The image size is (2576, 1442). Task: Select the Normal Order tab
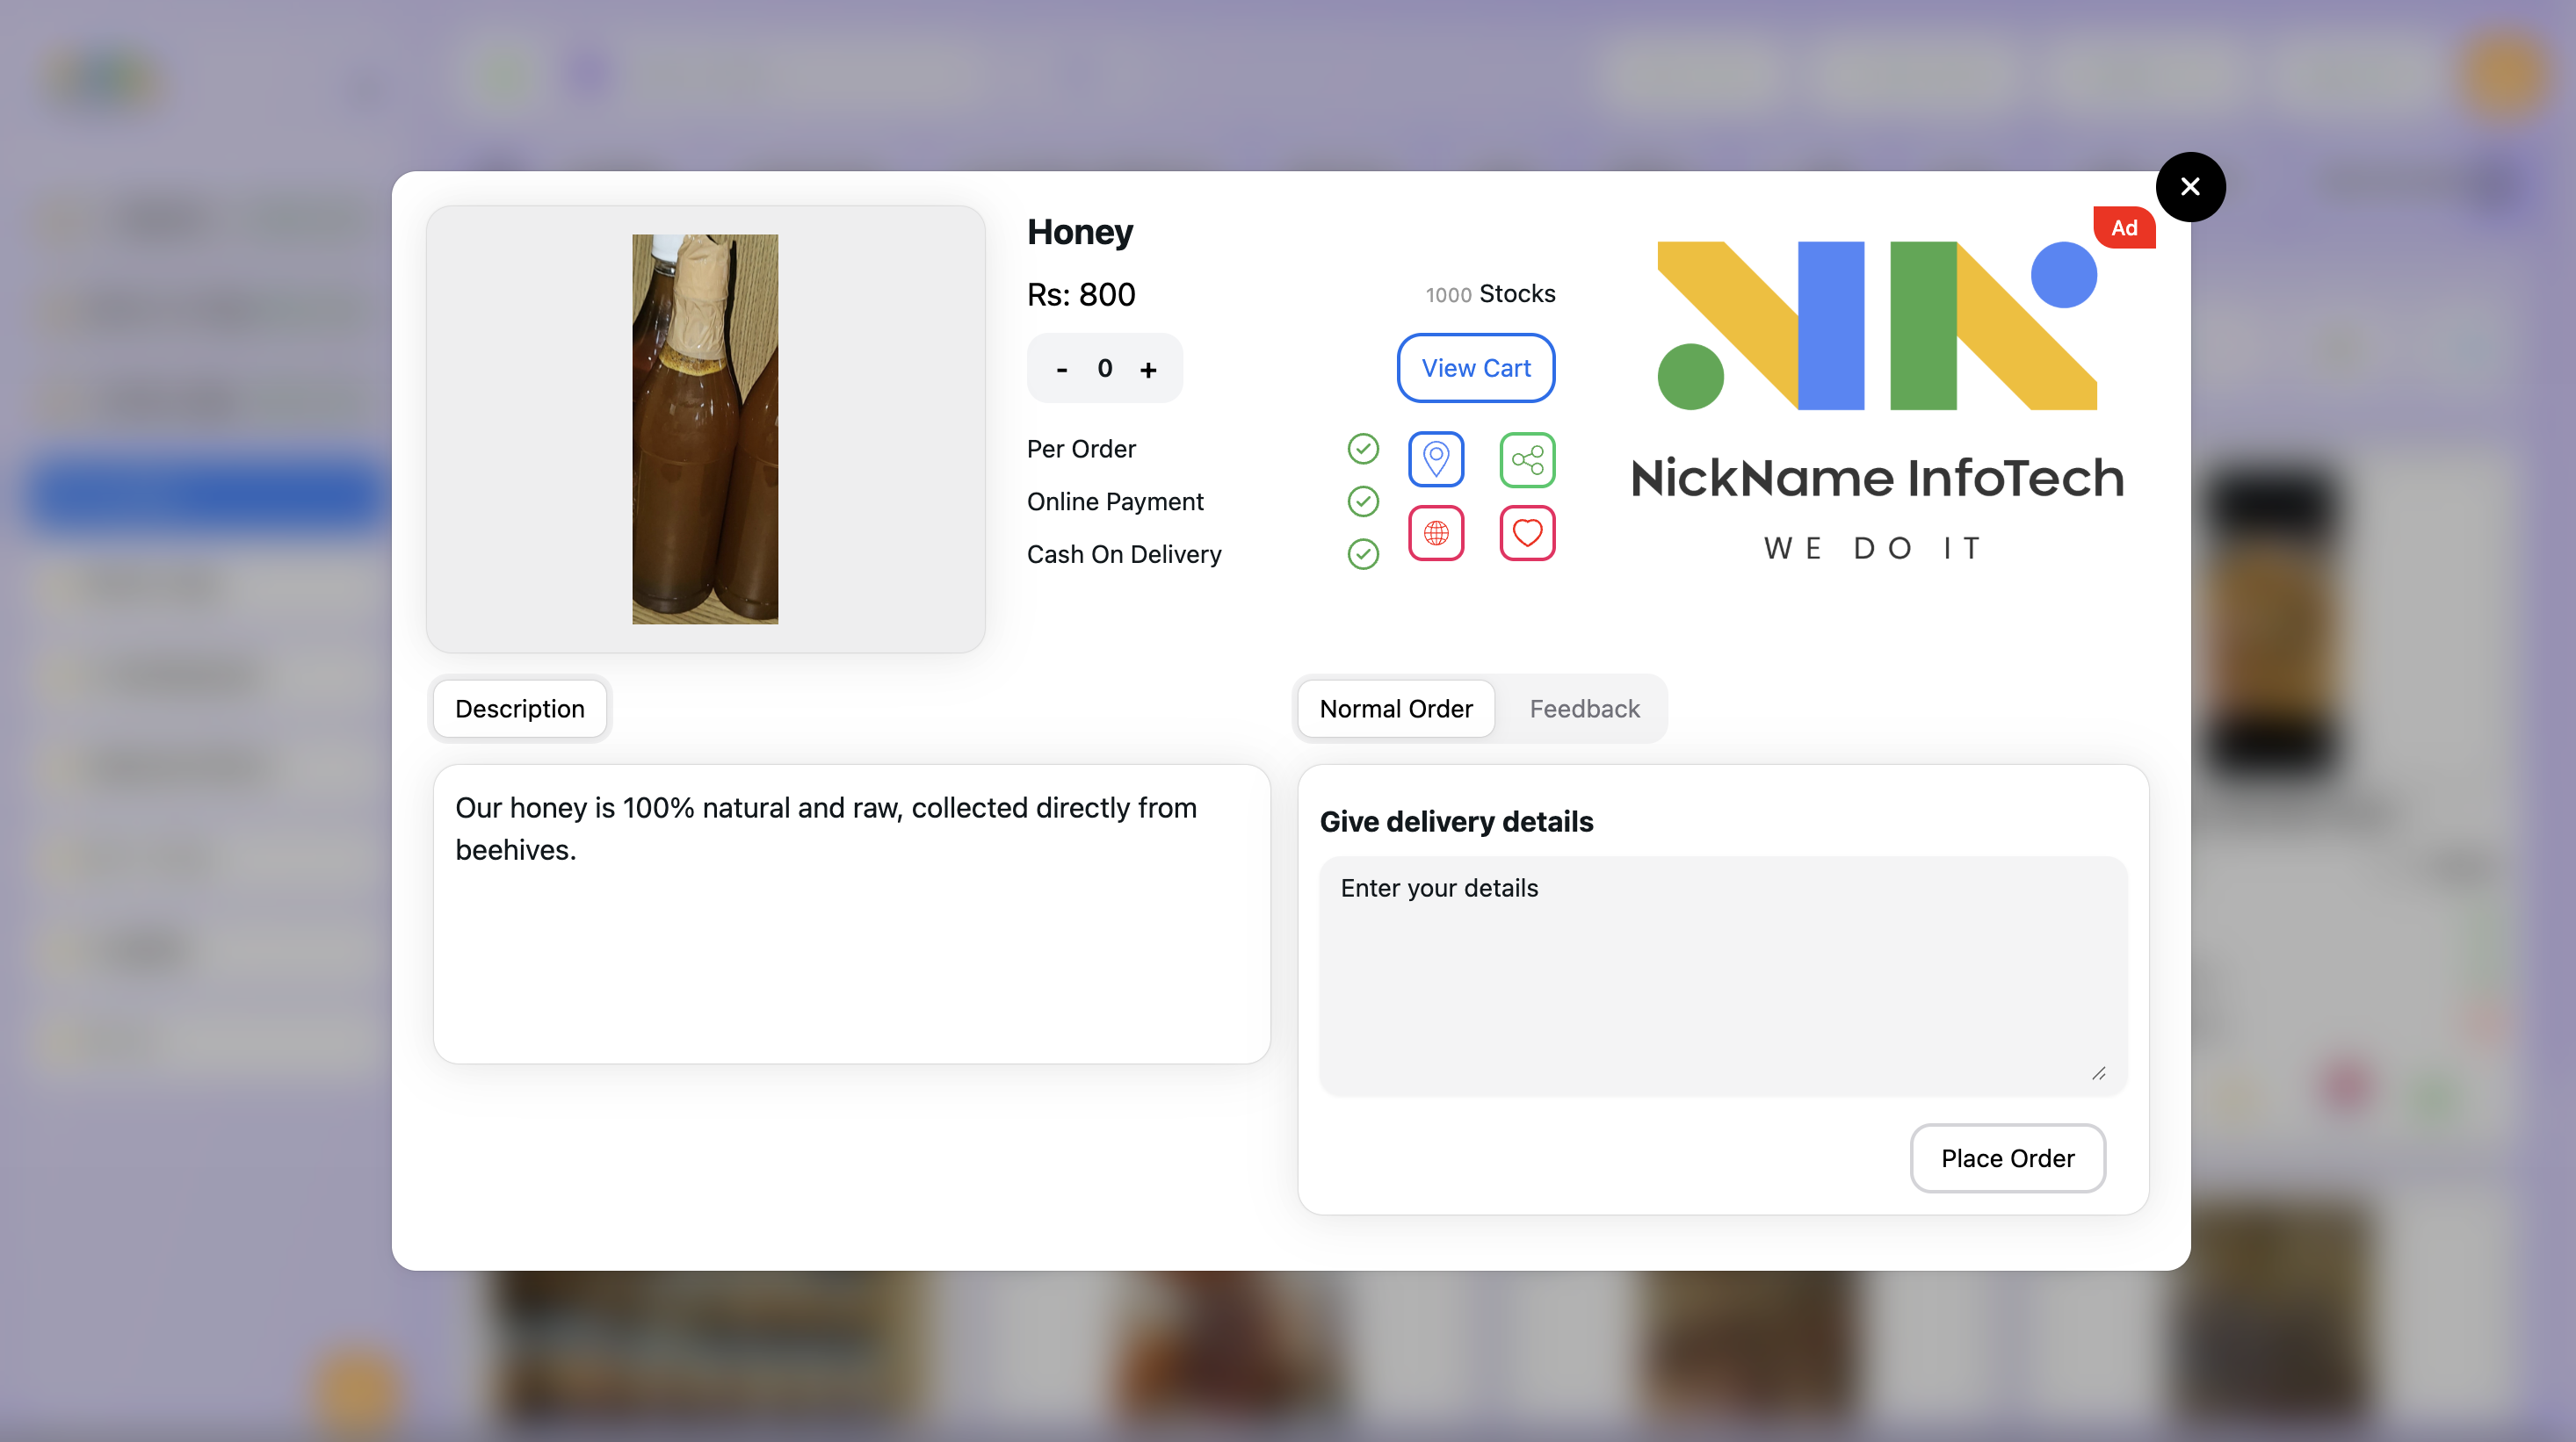point(1396,709)
